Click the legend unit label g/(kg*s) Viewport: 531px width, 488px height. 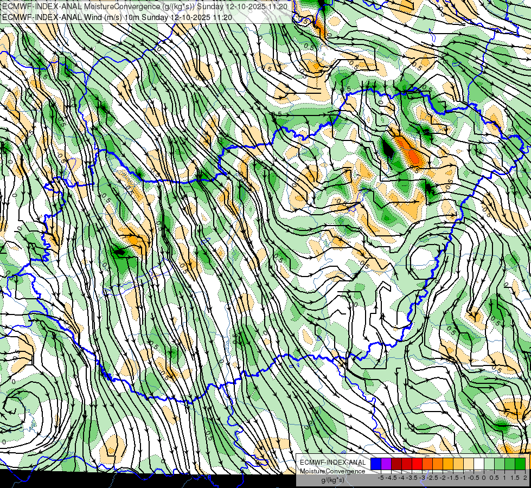point(332,480)
